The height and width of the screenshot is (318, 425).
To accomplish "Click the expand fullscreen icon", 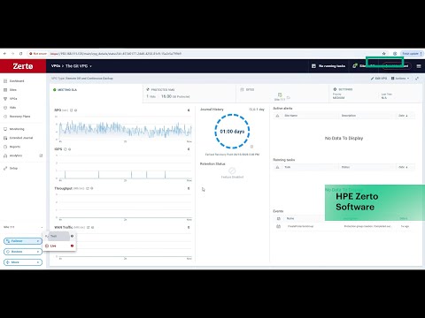I will (417, 79).
